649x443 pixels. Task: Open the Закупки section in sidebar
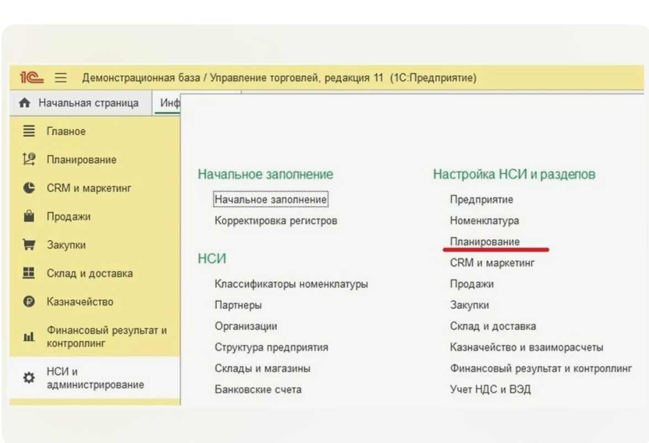95,245
